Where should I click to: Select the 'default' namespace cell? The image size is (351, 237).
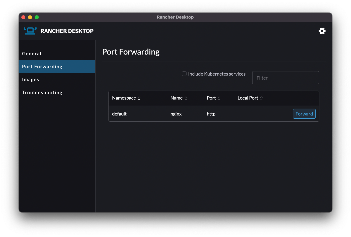click(119, 114)
